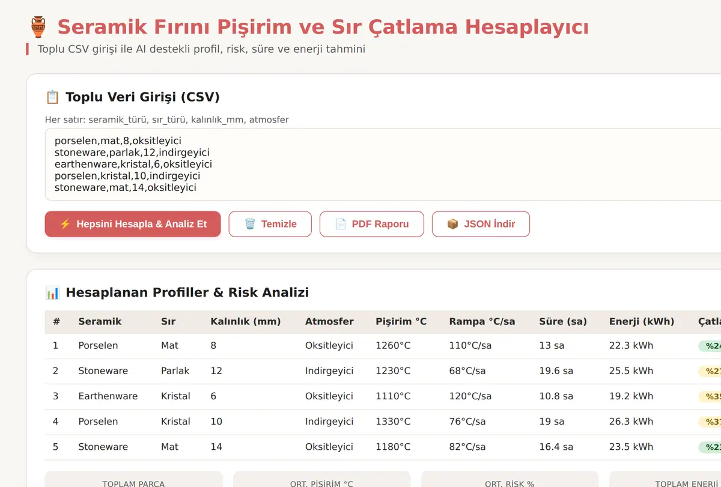Click the 110°C/sa ramp value
The height and width of the screenshot is (487, 721).
(470, 346)
